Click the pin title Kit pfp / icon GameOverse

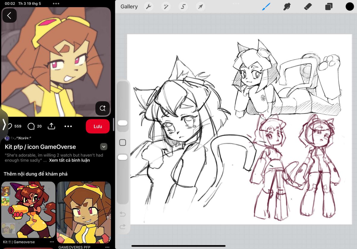[40, 147]
